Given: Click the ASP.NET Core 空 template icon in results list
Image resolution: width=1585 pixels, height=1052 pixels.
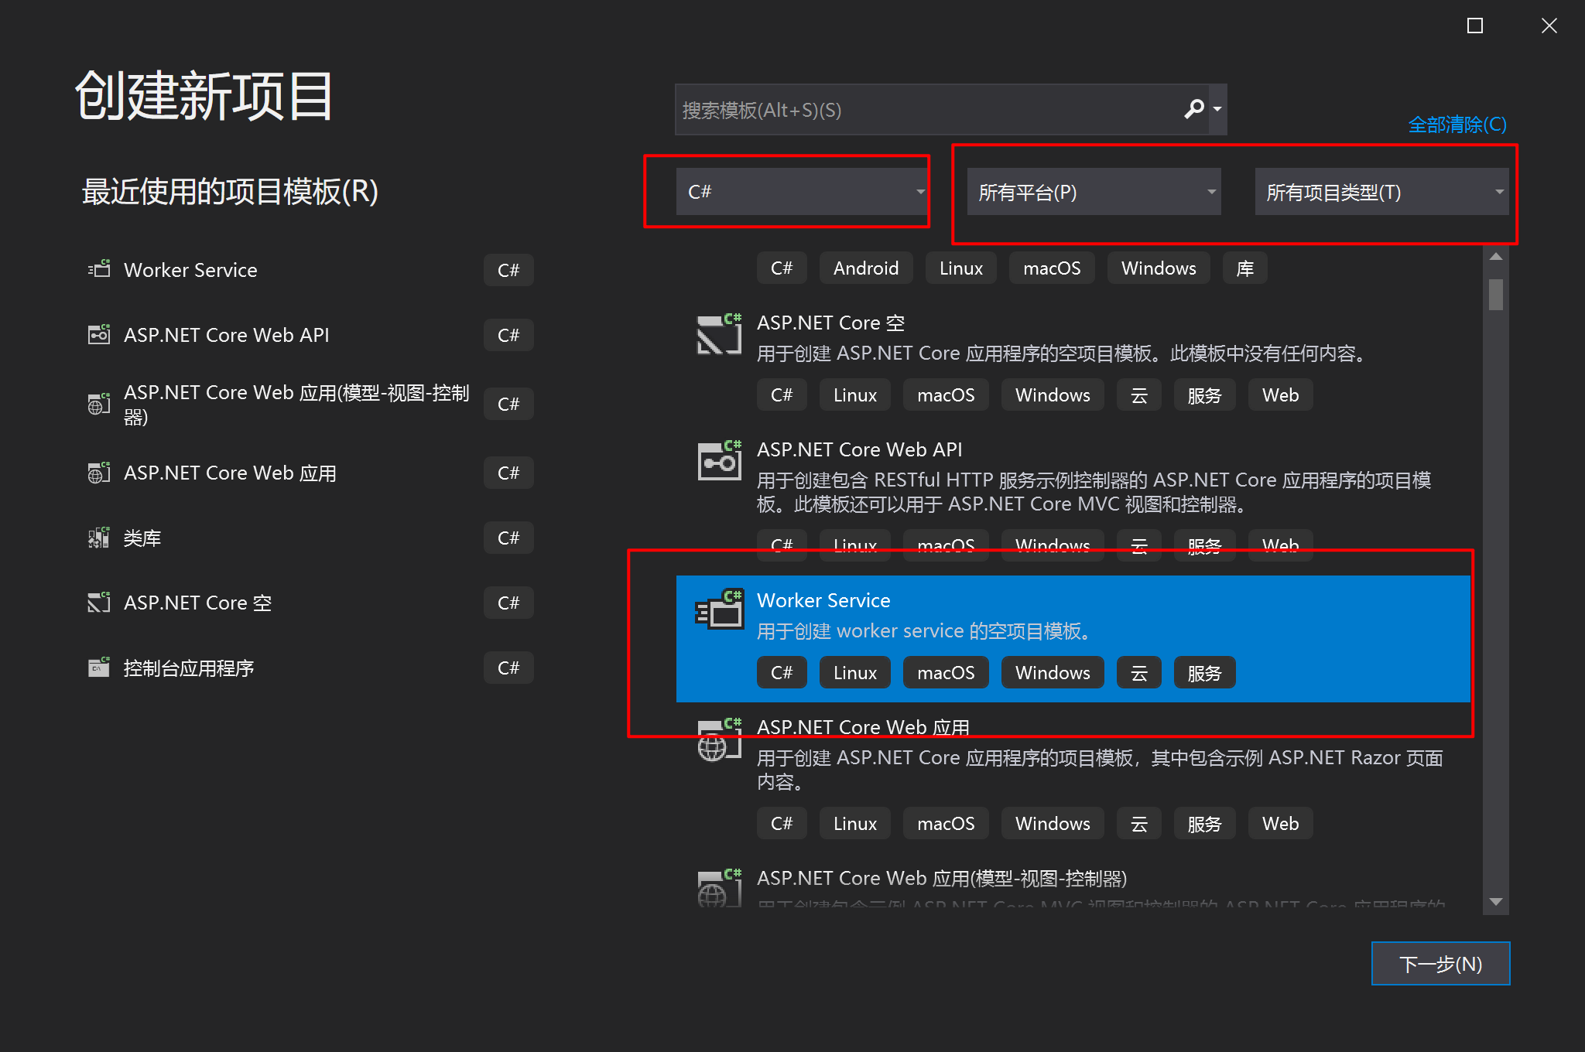Looking at the screenshot, I should tap(719, 335).
